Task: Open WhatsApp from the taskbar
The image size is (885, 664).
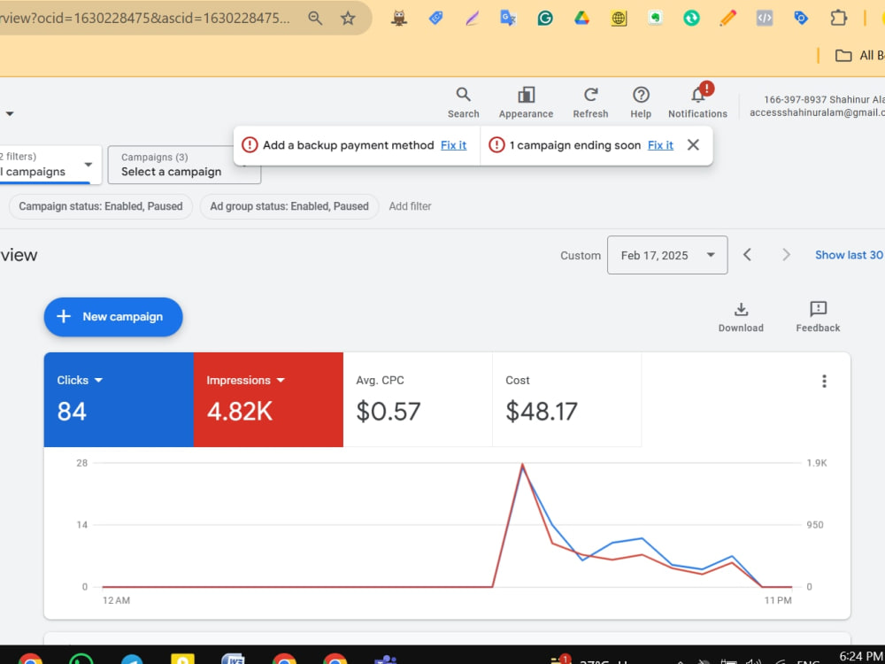Action: [81, 659]
